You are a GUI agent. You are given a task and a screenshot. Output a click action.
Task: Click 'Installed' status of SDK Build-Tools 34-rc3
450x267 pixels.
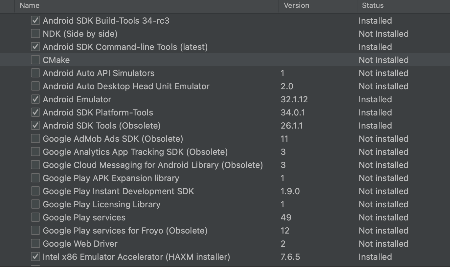click(375, 21)
